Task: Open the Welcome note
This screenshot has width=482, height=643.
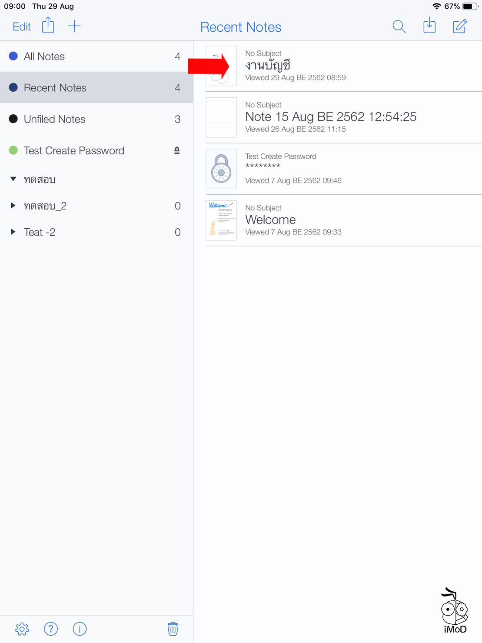Action: point(270,220)
